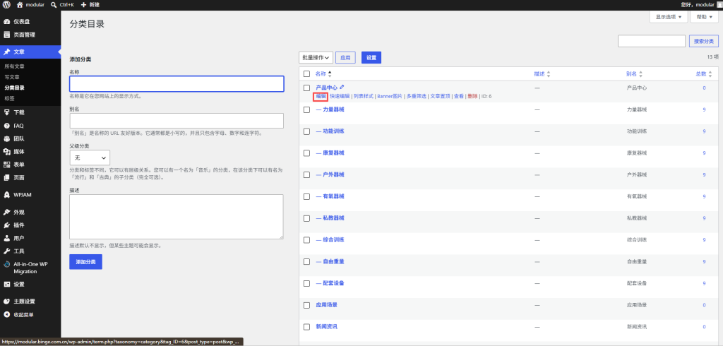Open the 批量操作 bulk actions dropdown
This screenshot has height=346, width=723.
(x=316, y=58)
